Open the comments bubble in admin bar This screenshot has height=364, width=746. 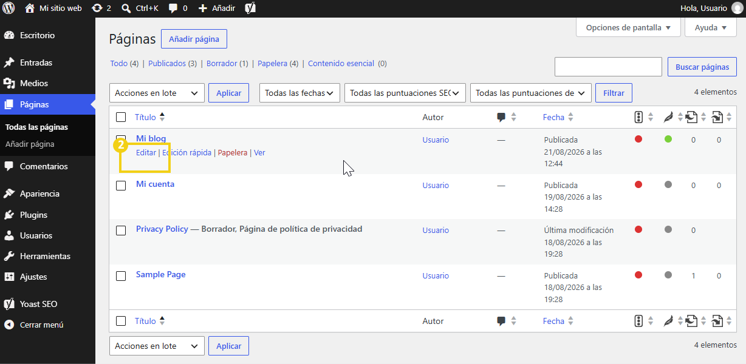pyautogui.click(x=173, y=8)
